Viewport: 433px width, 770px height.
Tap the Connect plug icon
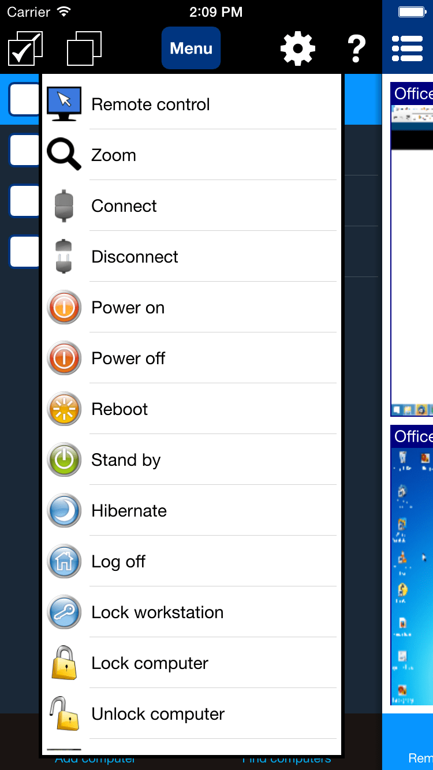coord(64,205)
